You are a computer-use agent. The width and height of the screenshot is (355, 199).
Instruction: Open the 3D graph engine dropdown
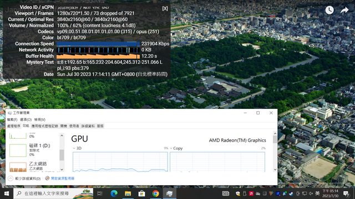pyautogui.click(x=74, y=148)
